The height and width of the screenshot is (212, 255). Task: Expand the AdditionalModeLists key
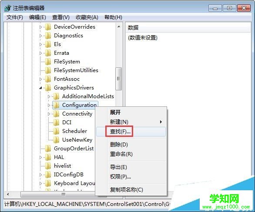tap(49, 96)
